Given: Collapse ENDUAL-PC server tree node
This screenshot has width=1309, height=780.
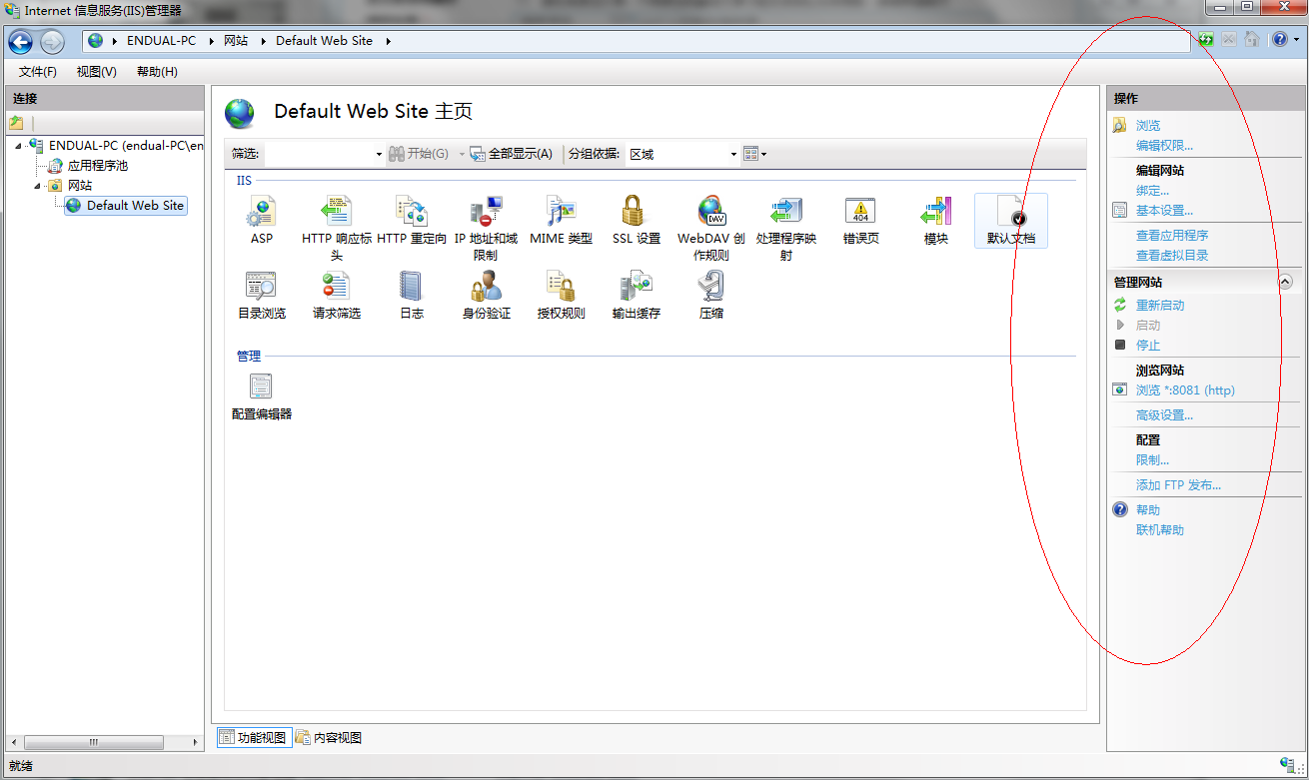Looking at the screenshot, I should [19, 146].
